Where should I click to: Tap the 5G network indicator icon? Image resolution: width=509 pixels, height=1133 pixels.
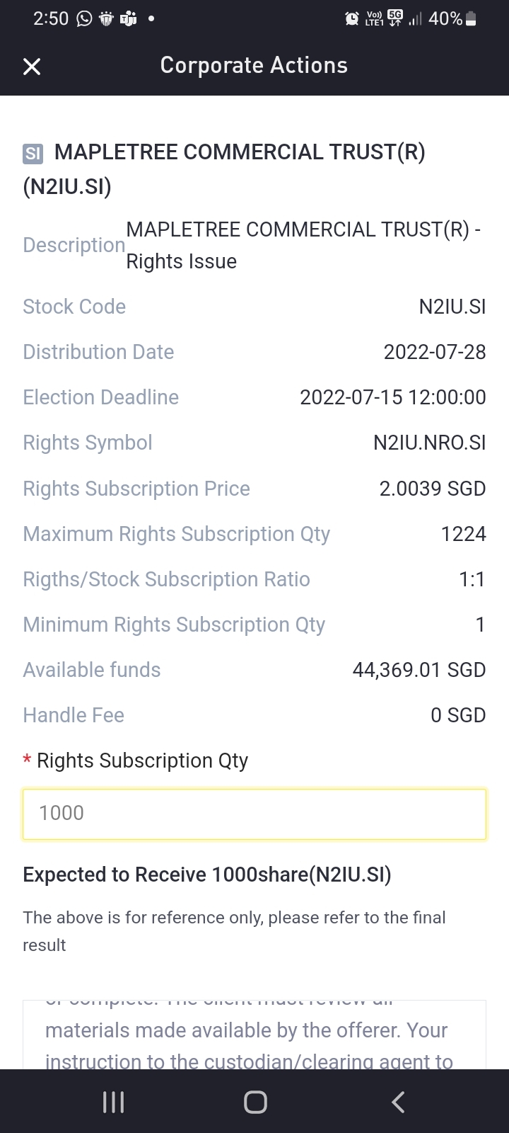(394, 19)
